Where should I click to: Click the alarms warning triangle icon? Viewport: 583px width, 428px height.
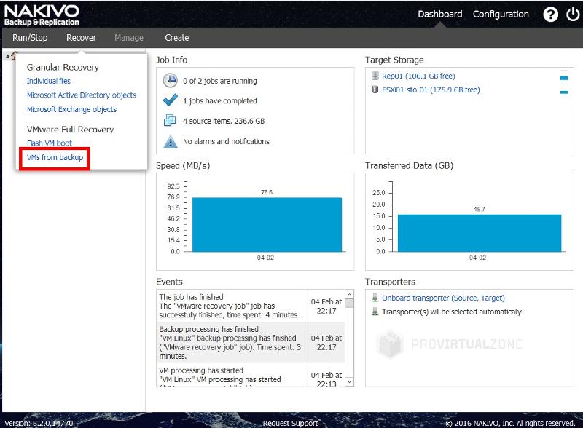(171, 141)
